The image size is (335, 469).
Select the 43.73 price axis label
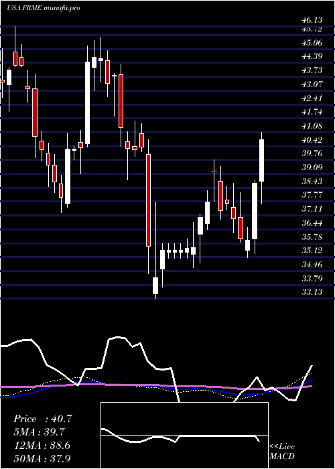click(312, 70)
